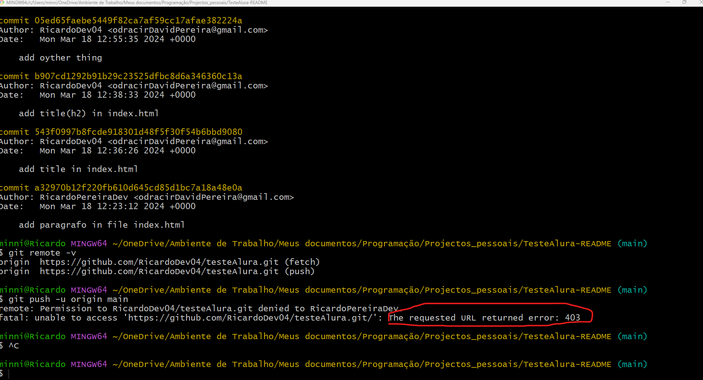Click the text 'The requested URL returned error: 403'
This screenshot has height=380, width=703.
[484, 318]
